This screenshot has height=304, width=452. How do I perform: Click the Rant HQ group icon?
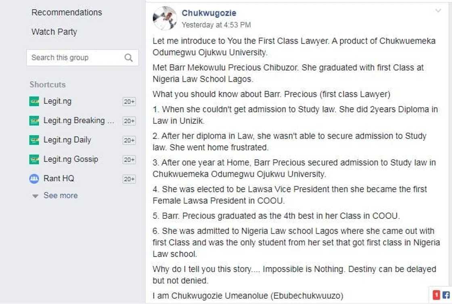34,179
